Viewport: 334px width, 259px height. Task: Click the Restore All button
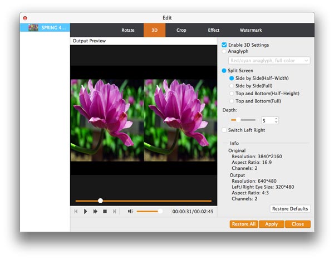[x=244, y=224]
